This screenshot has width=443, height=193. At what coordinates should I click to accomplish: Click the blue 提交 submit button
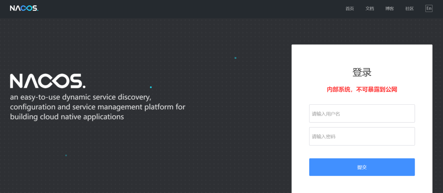pos(362,167)
